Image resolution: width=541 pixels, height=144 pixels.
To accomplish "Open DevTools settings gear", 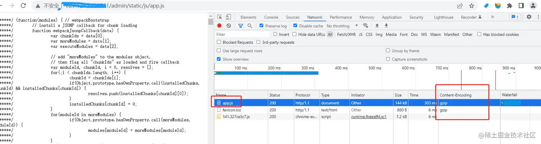I will pyautogui.click(x=529, y=17).
